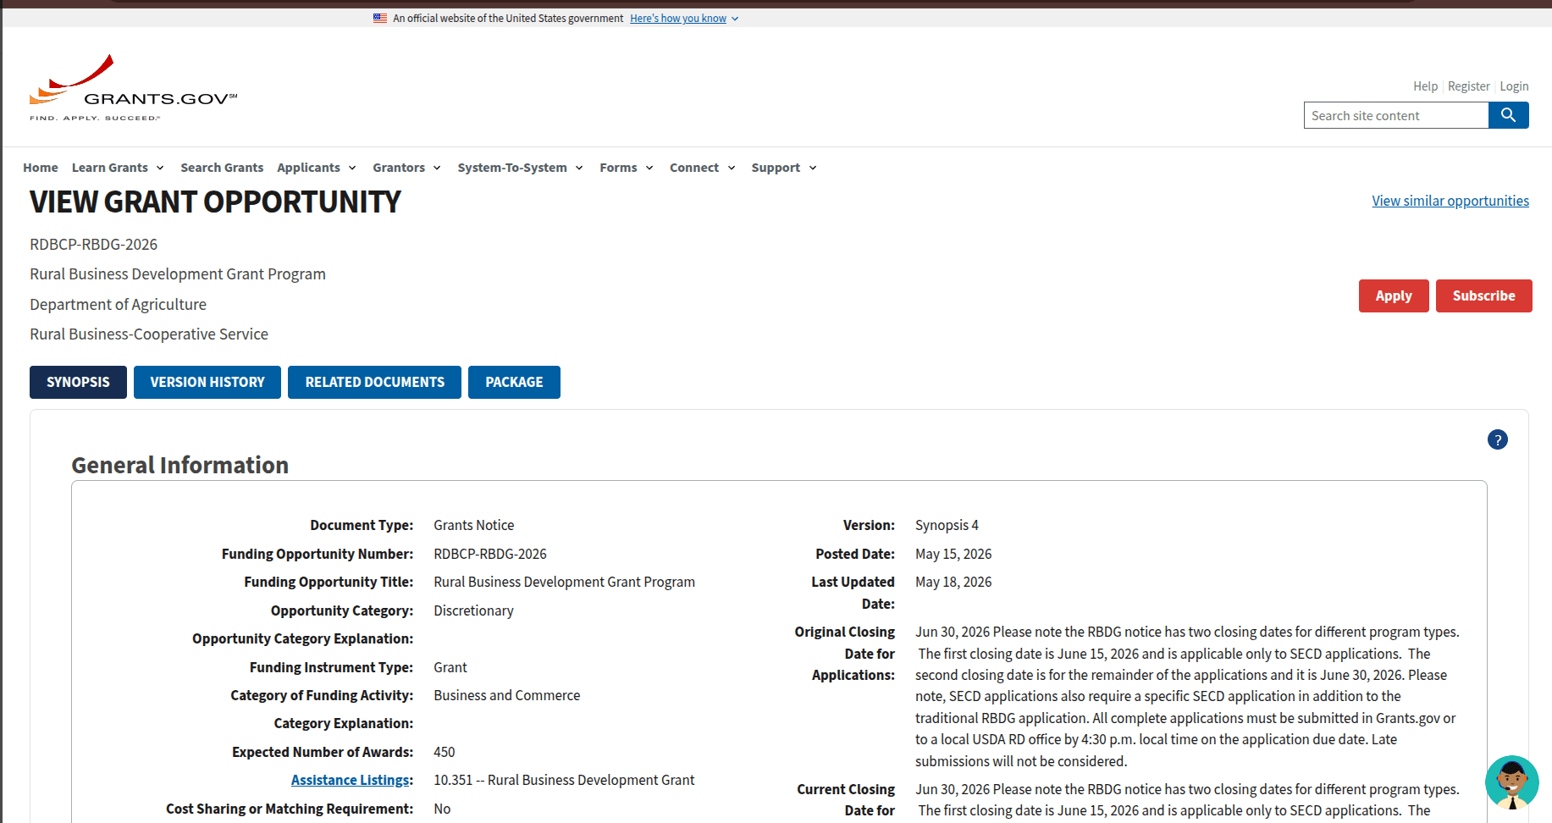The height and width of the screenshot is (823, 1552).
Task: Expand the 'Here's how you know' banner
Action: click(684, 19)
